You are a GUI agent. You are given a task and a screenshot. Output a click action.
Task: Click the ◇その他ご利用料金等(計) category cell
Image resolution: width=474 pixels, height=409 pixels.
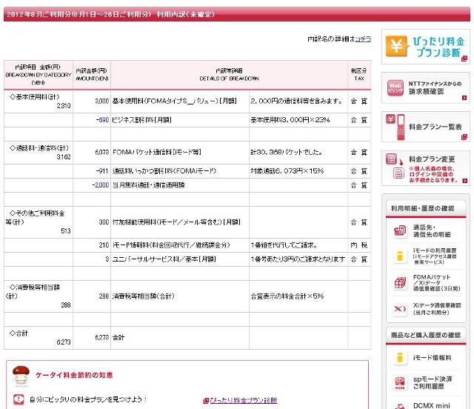(x=39, y=222)
